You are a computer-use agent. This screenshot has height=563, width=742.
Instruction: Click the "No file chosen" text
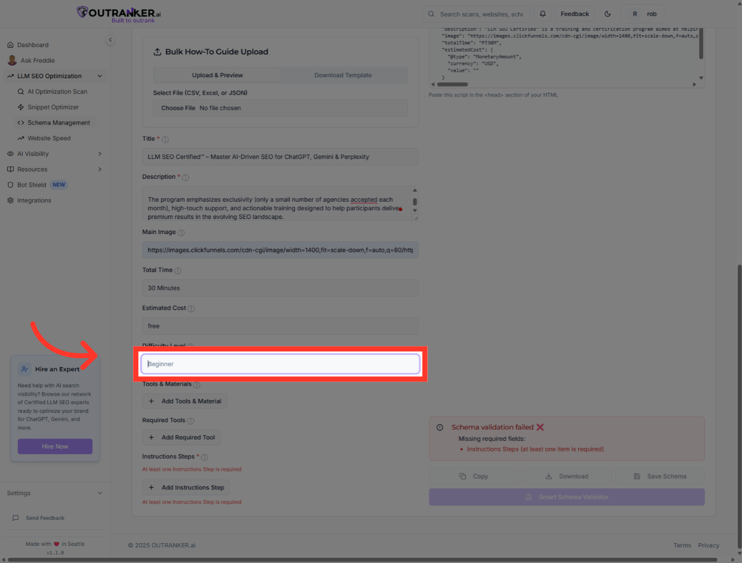220,108
